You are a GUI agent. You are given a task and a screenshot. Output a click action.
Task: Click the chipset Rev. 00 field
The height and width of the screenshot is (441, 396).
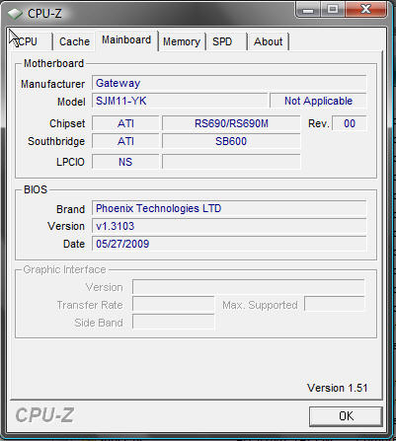[x=350, y=123]
